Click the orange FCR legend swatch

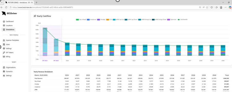pos(108,20)
